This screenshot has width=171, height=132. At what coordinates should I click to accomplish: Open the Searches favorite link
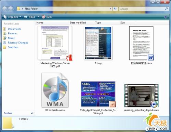pos(13,47)
